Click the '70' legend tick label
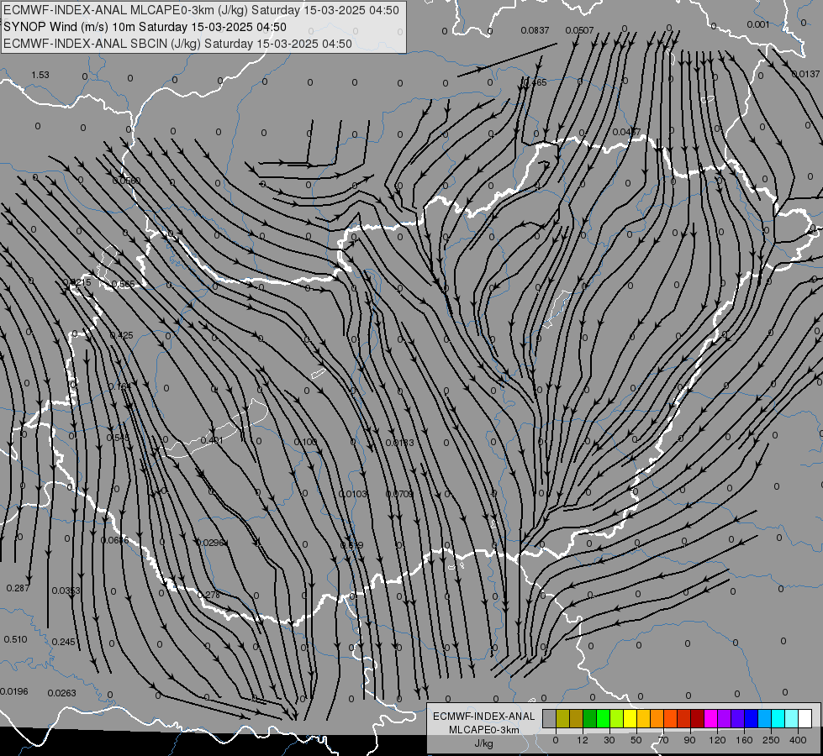823x756 pixels. click(663, 740)
